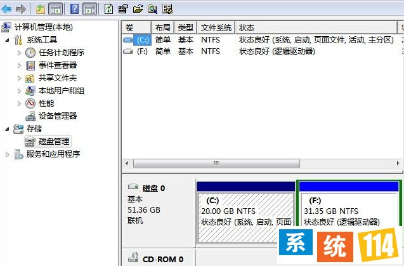Image resolution: width=404 pixels, height=266 pixels.
Task: Click the horizontal scrollbar thumb
Action: (x=216, y=163)
